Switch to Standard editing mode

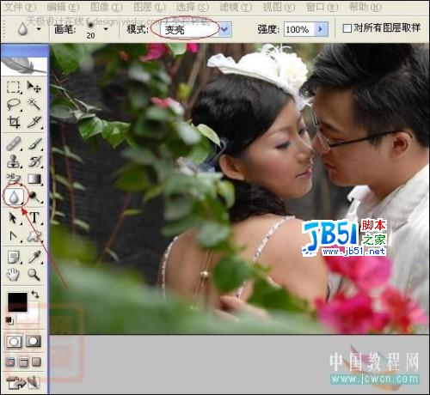14,342
